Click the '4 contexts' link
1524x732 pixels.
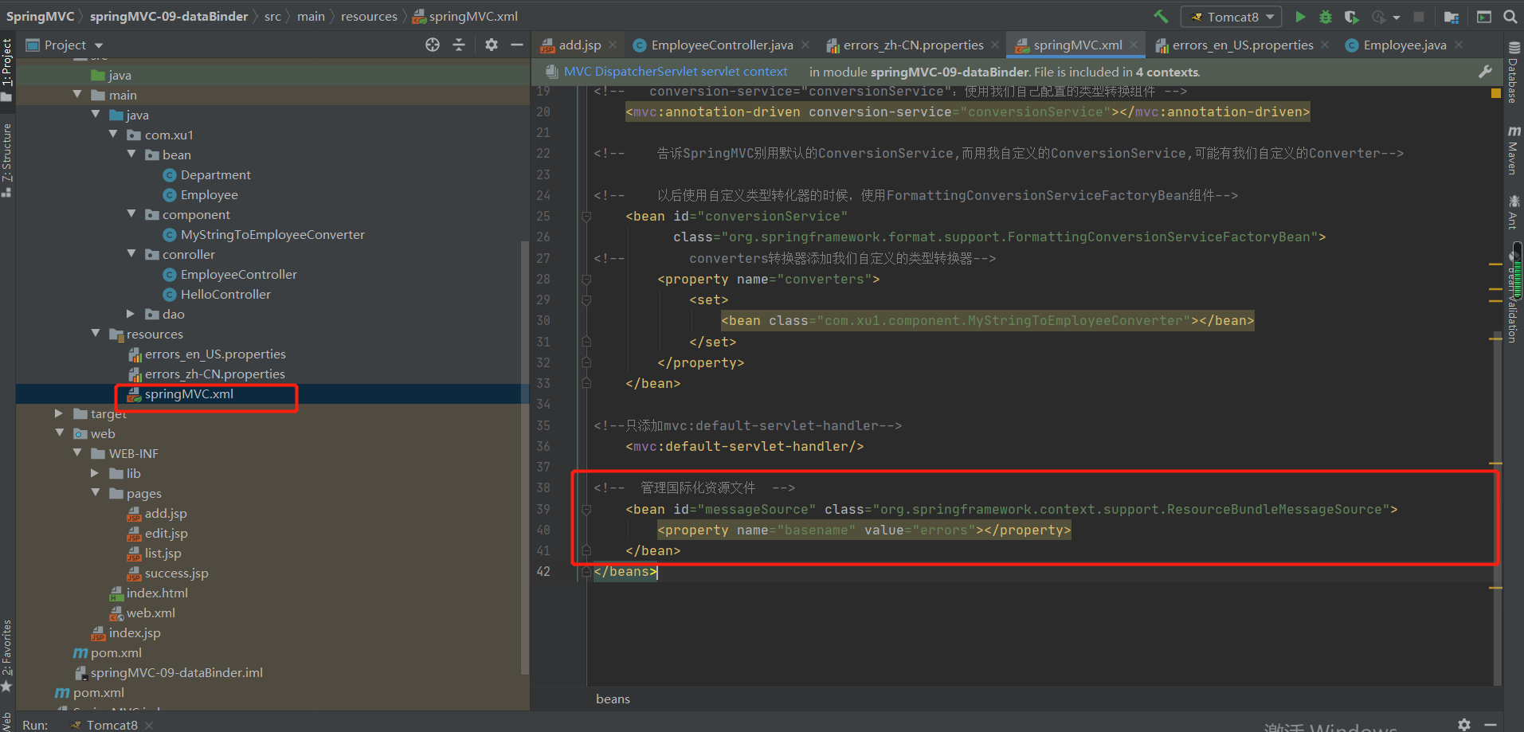(x=1166, y=72)
